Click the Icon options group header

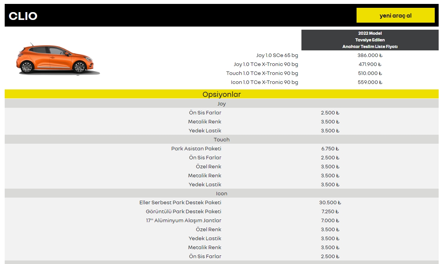[x=221, y=194]
